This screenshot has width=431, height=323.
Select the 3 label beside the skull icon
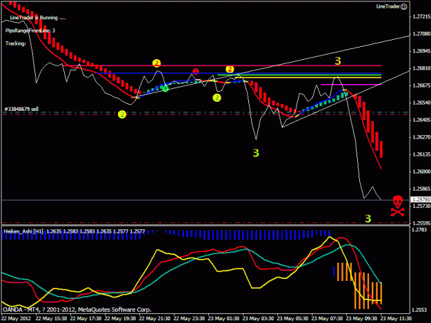(x=368, y=218)
